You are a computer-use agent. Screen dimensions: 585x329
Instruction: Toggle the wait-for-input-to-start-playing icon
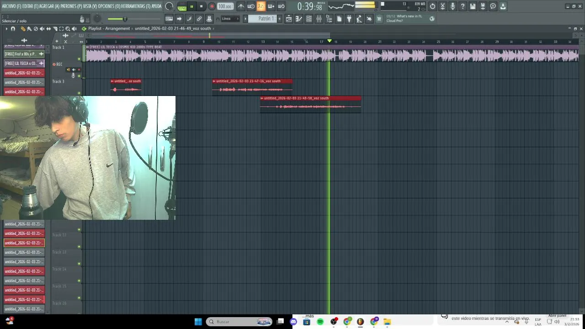(x=250, y=6)
